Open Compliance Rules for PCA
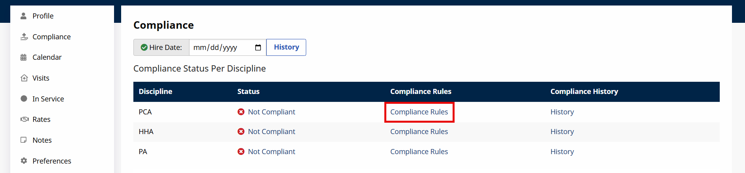This screenshot has height=173, width=745. (x=419, y=112)
